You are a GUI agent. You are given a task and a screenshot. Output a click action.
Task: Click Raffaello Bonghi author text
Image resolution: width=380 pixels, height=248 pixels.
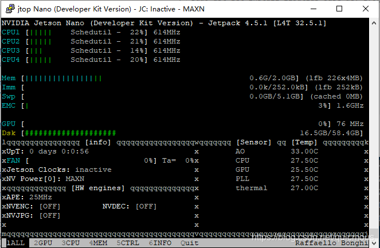(332, 243)
